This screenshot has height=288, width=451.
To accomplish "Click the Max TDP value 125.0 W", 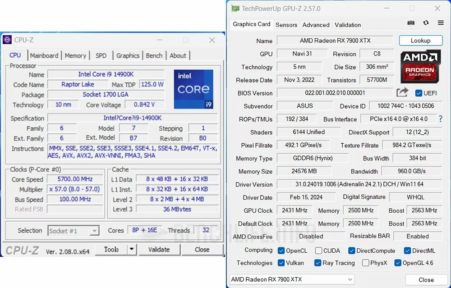I will (152, 84).
